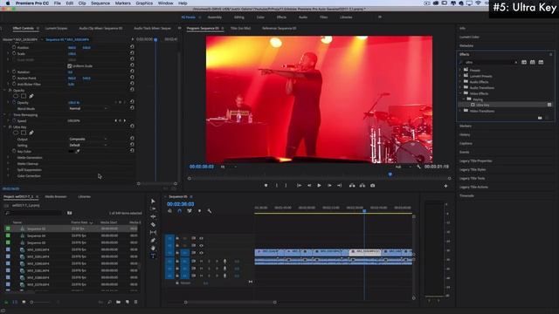Select the Slip tool
Image resolution: width=559 pixels, height=314 pixels.
tap(153, 233)
